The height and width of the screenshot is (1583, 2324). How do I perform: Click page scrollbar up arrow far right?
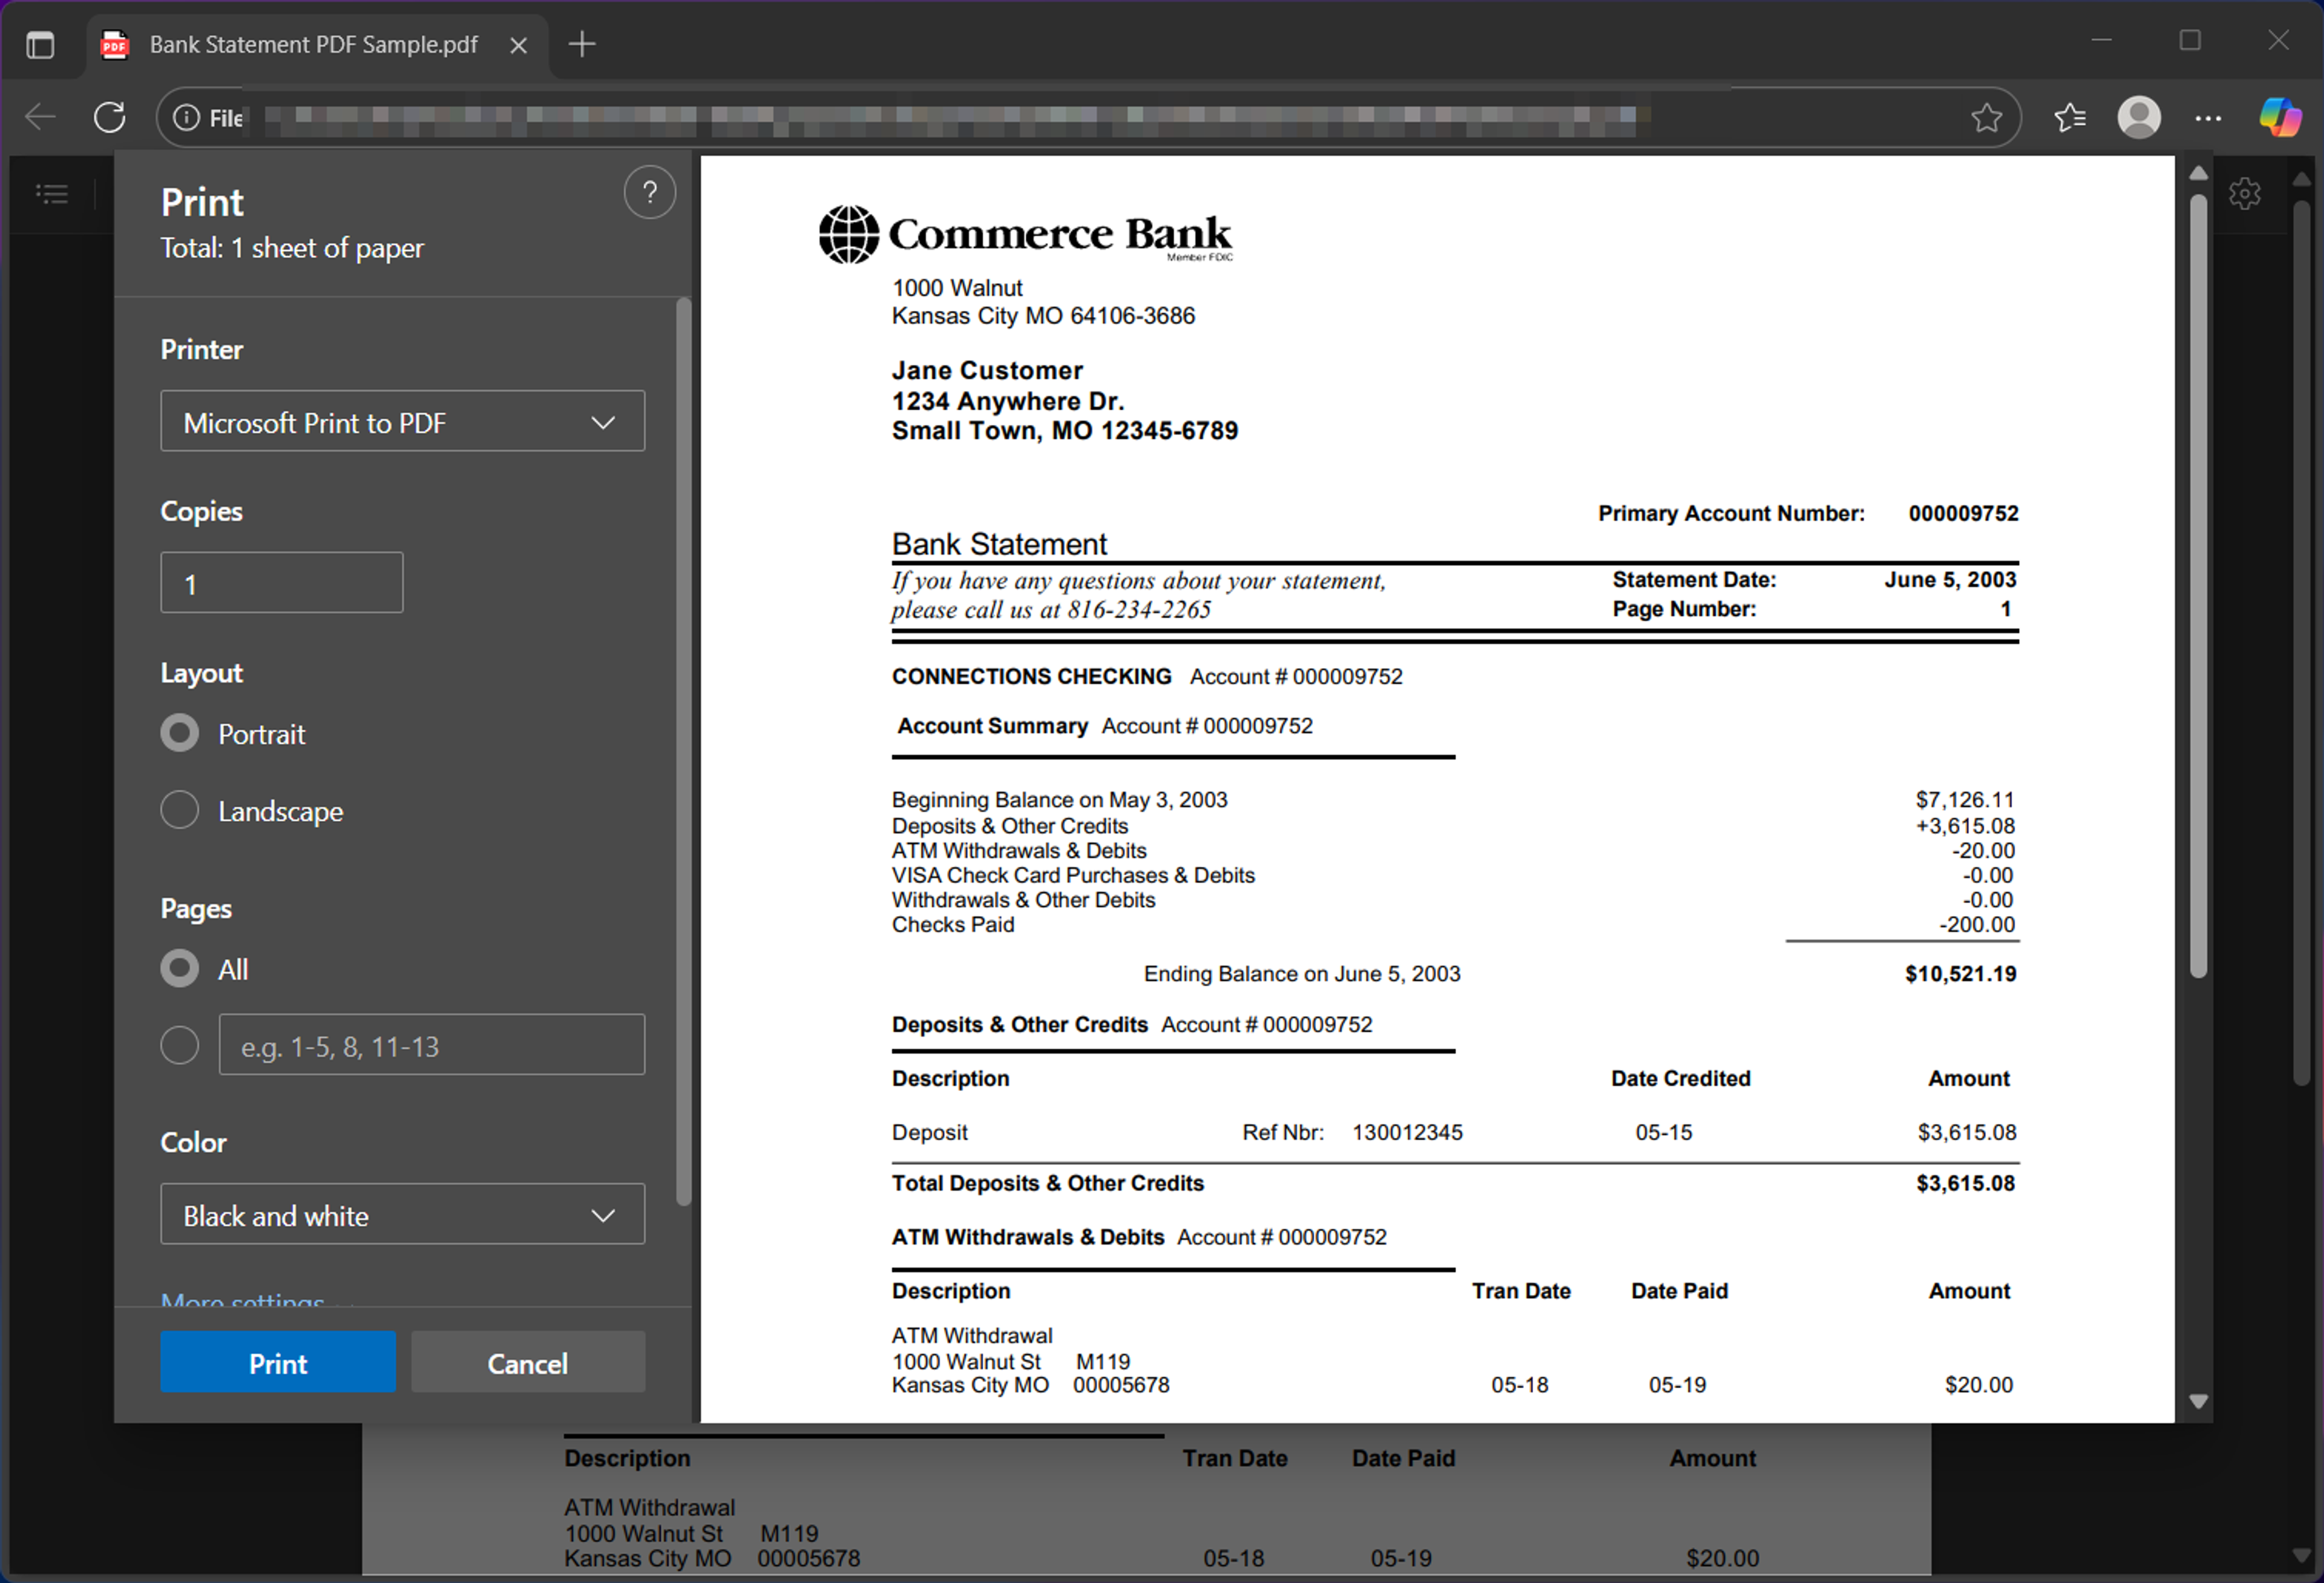tap(2301, 179)
